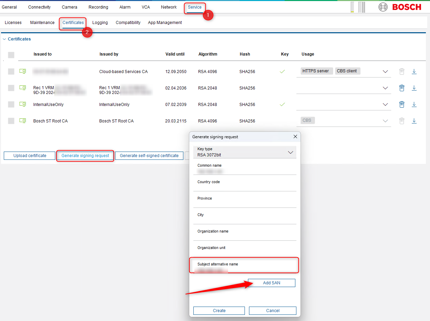Delete the InternalUseOnly certificate with trash icon
430x321 pixels.
click(401, 105)
